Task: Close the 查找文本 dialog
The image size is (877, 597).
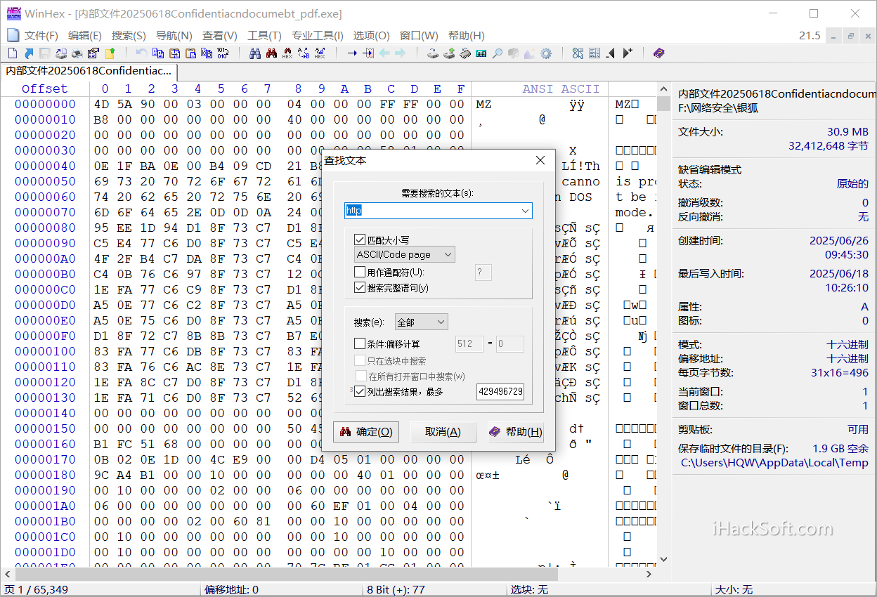Action: [540, 161]
